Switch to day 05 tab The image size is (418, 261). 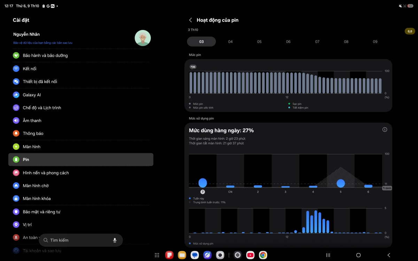click(x=259, y=41)
